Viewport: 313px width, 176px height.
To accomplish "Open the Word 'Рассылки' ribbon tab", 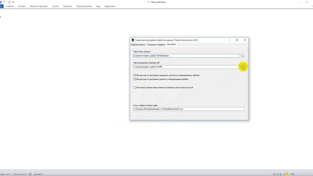I will pos(67,6).
